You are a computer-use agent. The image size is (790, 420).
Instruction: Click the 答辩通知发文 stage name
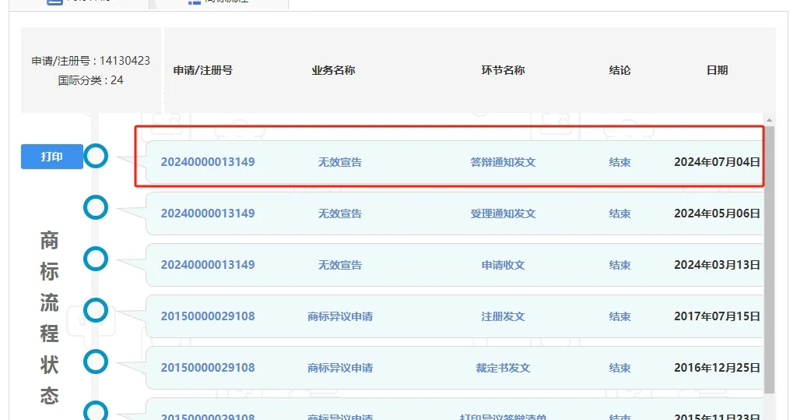point(503,162)
